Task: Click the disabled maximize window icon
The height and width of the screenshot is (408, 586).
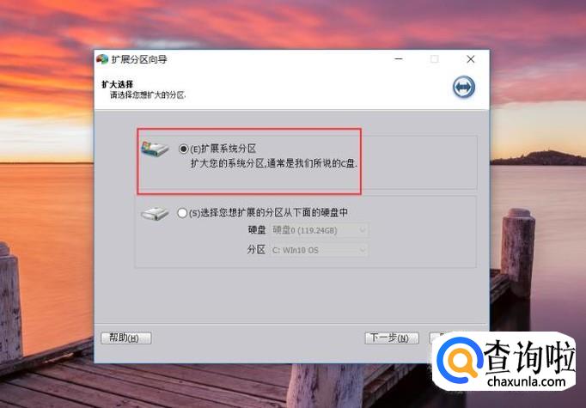Action: [434, 59]
